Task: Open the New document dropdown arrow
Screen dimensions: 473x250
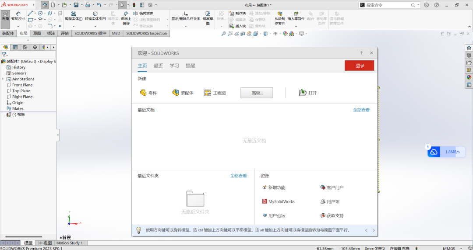Action: click(x=59, y=5)
